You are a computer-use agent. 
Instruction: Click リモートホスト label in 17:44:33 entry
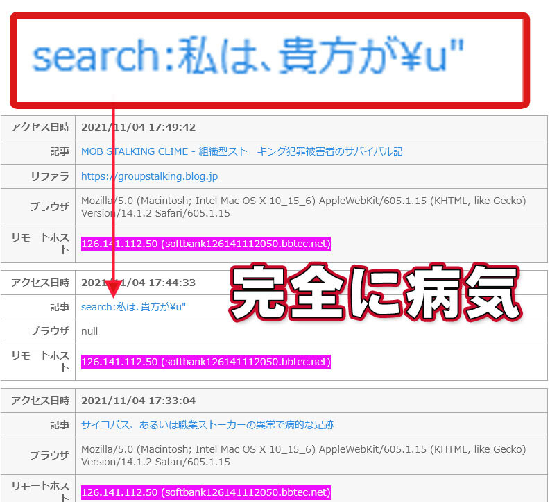[40, 362]
